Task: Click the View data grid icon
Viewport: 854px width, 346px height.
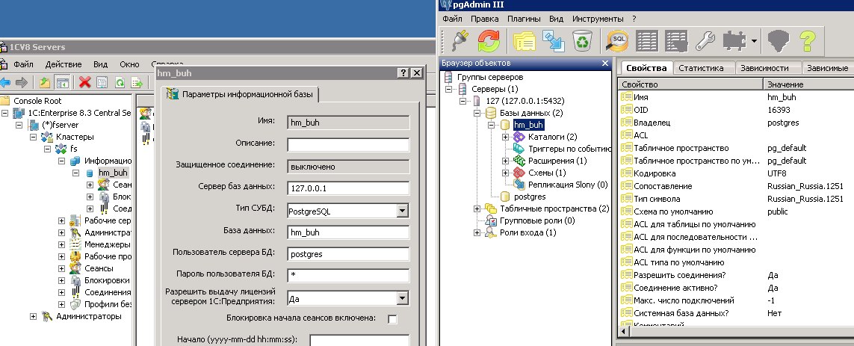Action: click(x=647, y=41)
